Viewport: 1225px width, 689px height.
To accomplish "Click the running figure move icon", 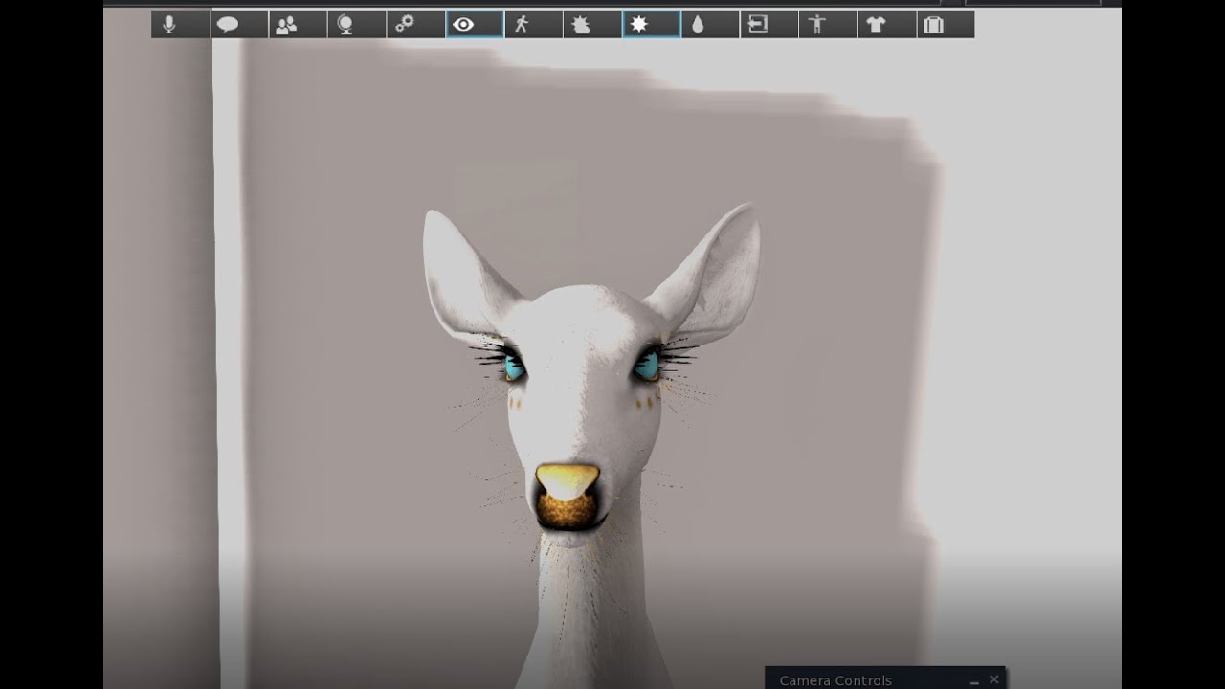I will click(533, 25).
